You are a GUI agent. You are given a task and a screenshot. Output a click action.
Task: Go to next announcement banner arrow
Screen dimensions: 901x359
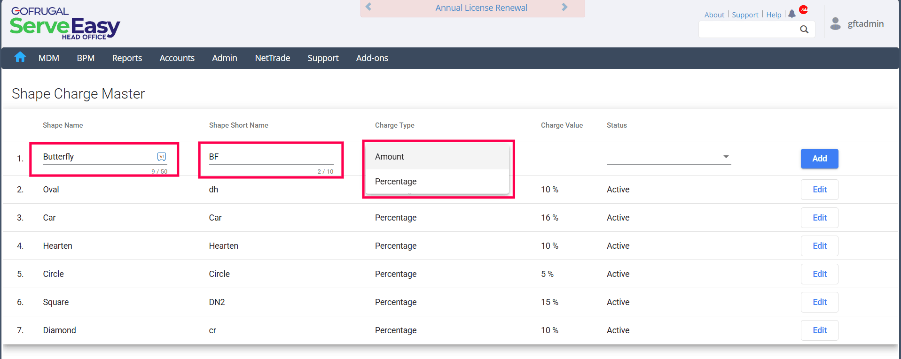point(564,7)
